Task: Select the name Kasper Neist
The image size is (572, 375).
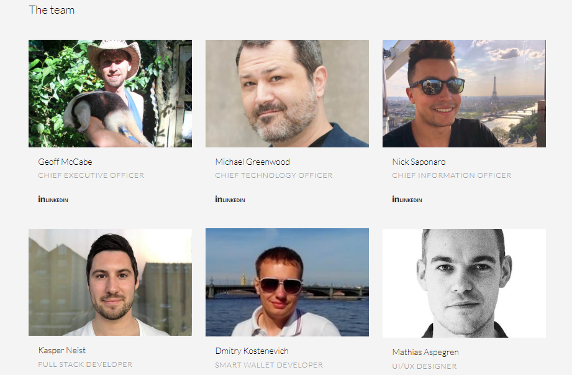Action: [62, 351]
